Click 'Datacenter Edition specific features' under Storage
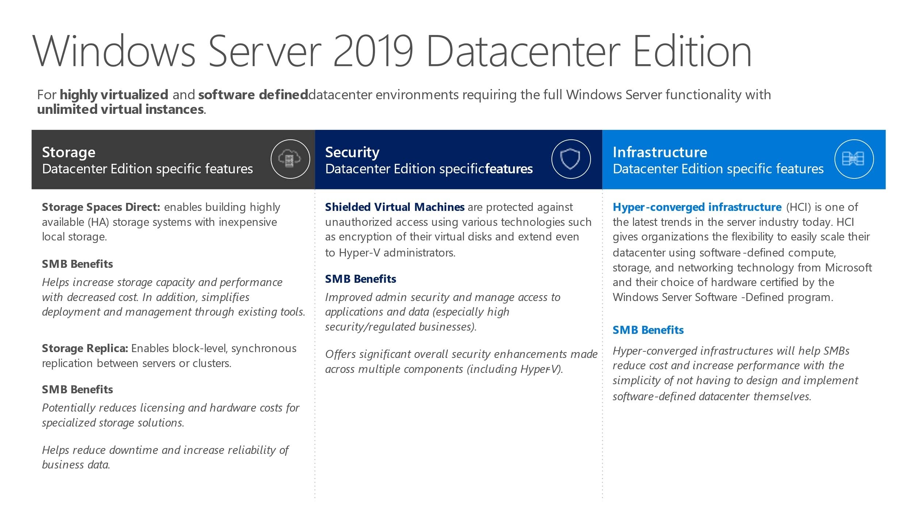 tap(148, 169)
